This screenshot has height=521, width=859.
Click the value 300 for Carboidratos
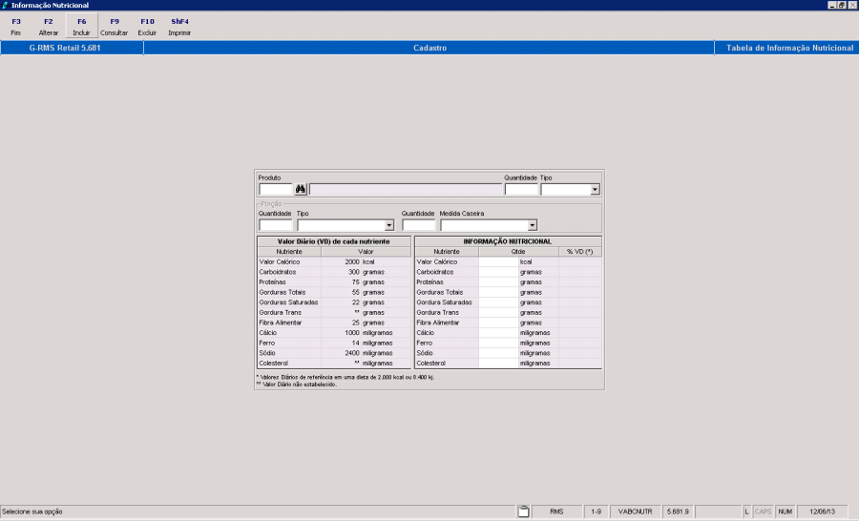[354, 272]
